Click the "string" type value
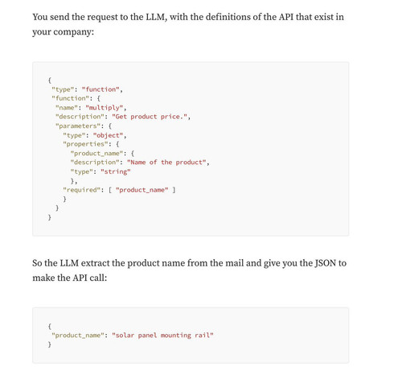Screen dimensions: 402x375 [x=116, y=171]
